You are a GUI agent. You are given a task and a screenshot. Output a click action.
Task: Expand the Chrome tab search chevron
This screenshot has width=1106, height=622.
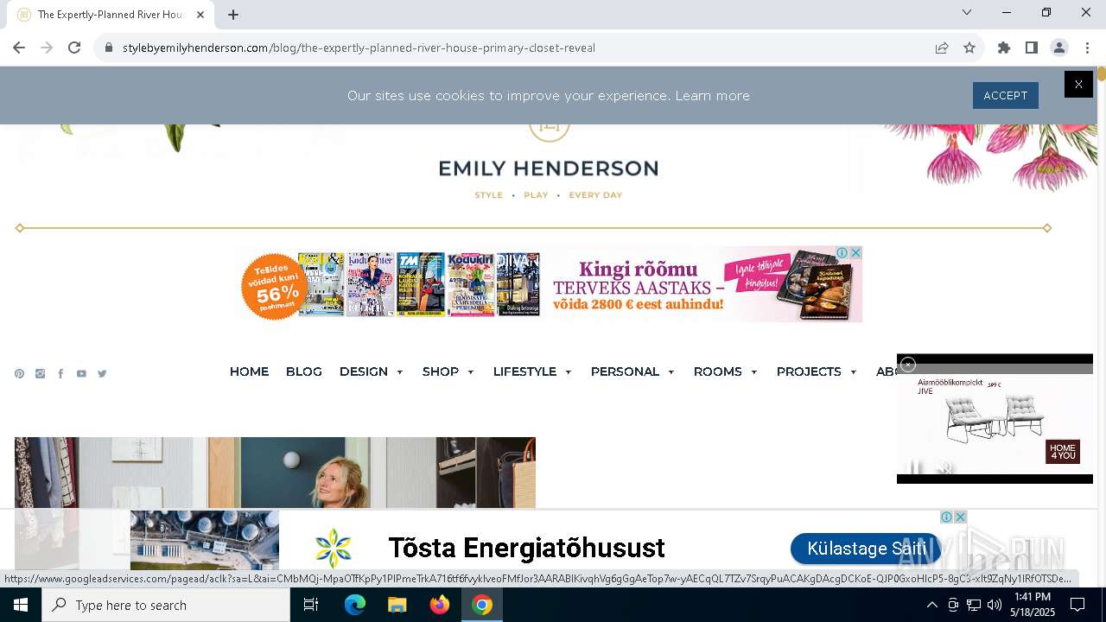point(967,12)
